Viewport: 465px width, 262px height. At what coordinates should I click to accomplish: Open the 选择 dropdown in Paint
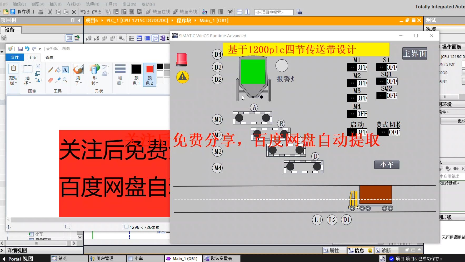tap(27, 80)
